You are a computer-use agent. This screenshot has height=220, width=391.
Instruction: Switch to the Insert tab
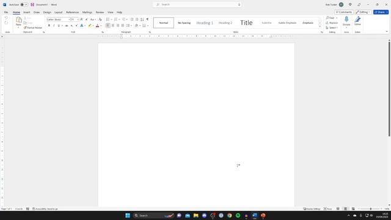[x=27, y=12]
